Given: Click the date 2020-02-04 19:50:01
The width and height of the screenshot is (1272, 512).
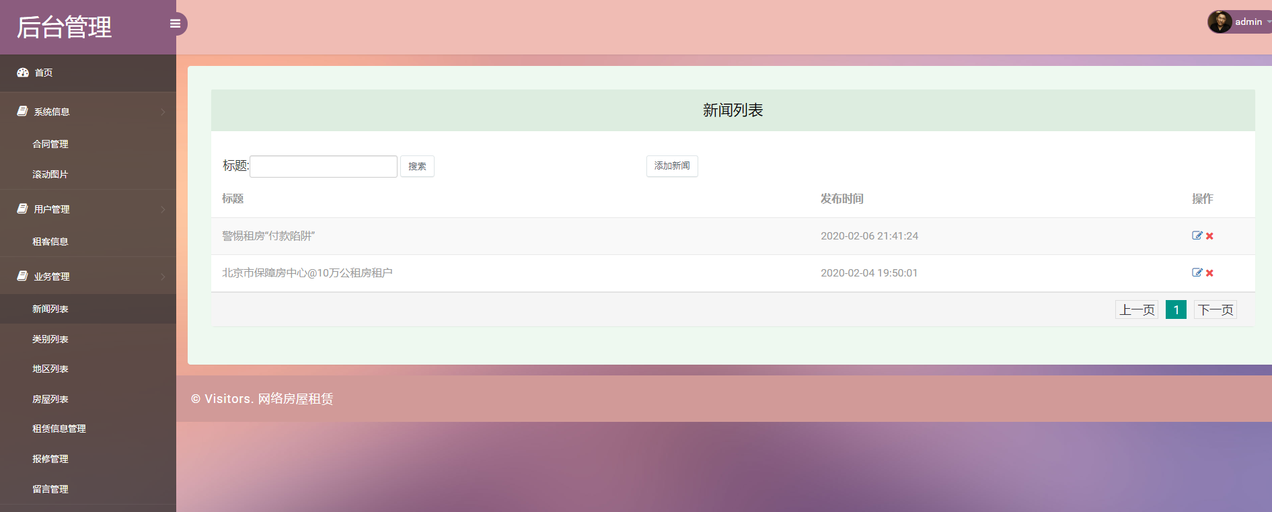Looking at the screenshot, I should 869,272.
